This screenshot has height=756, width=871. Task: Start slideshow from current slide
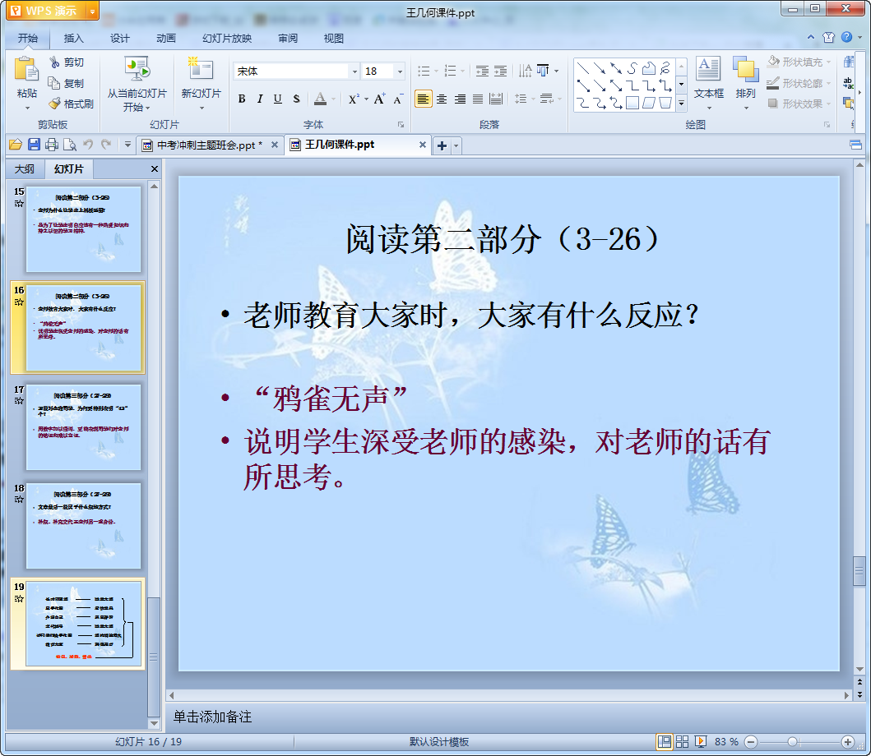tap(137, 69)
